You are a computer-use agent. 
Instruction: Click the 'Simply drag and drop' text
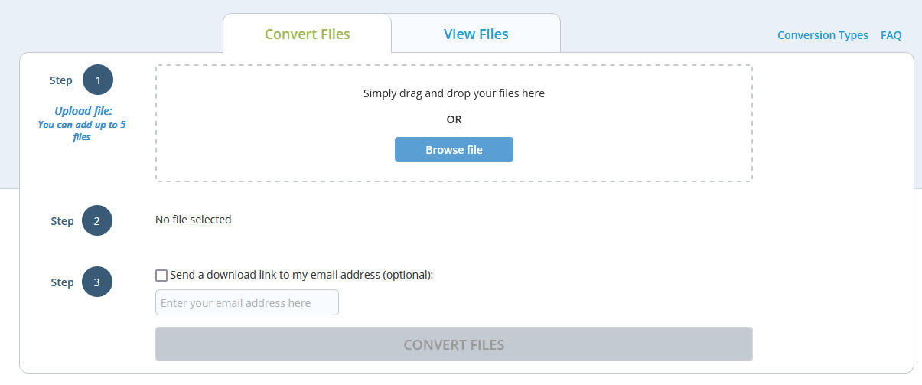pyautogui.click(x=454, y=93)
